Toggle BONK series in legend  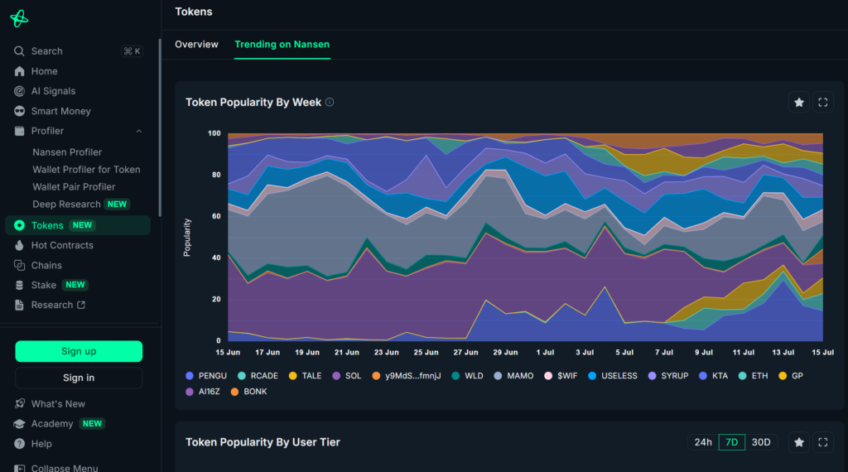tap(248, 392)
